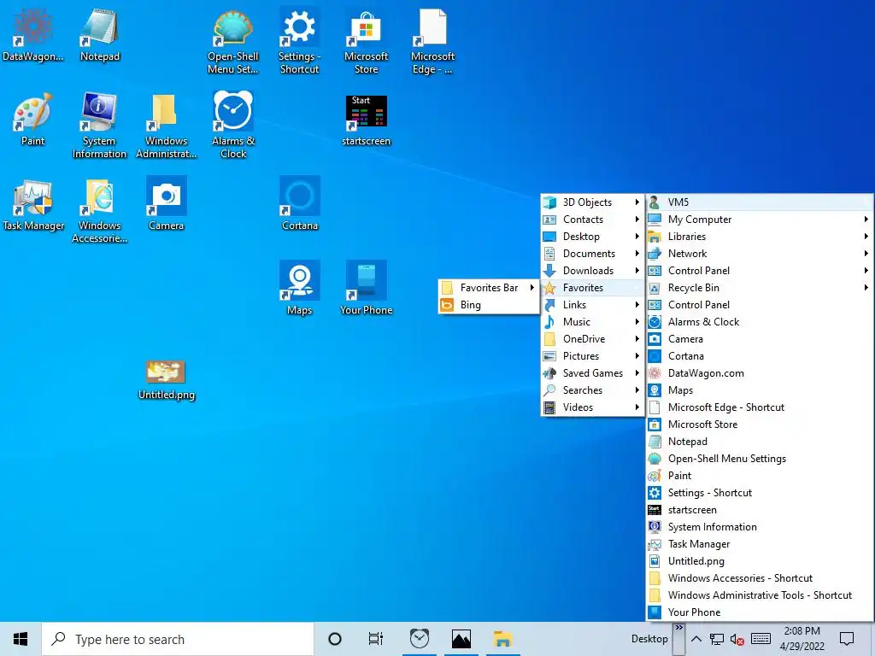
Task: Click the taskbar search box
Action: [178, 639]
